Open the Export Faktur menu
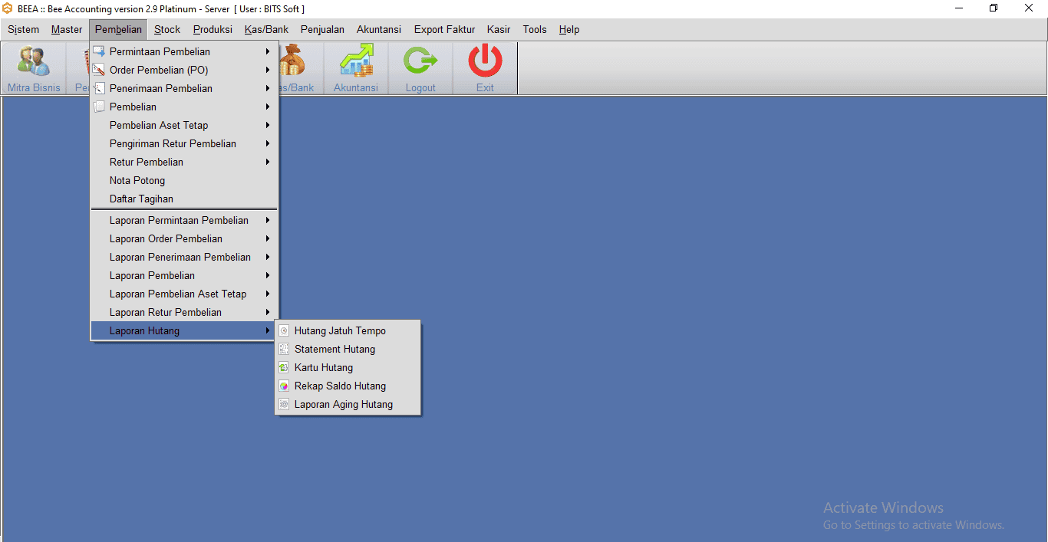The width and height of the screenshot is (1048, 542). (444, 30)
